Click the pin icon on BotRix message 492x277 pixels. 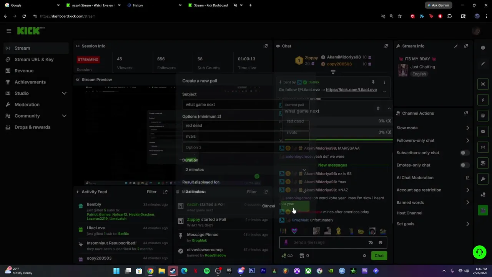373,82
